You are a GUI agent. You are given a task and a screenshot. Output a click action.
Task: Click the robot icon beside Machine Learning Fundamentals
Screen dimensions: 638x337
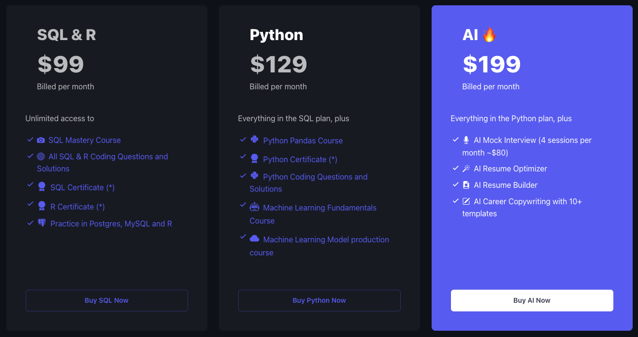point(255,207)
